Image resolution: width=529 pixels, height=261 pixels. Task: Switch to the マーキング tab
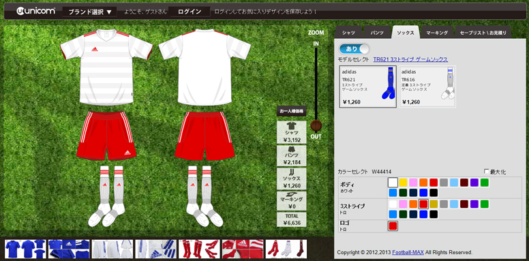click(437, 33)
